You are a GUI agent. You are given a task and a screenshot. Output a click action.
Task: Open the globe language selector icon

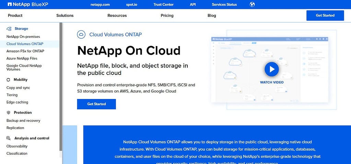(252, 4)
